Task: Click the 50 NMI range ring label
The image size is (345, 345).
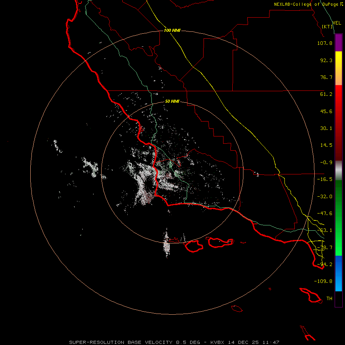Action: pyautogui.click(x=172, y=102)
